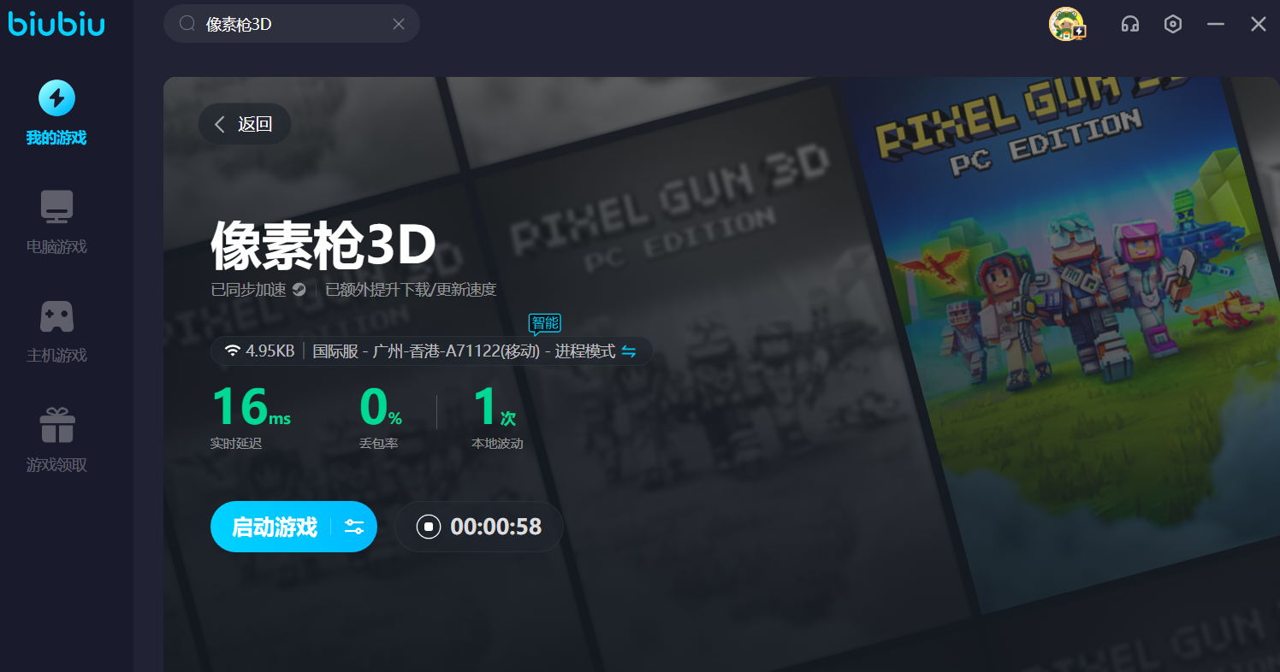Click the user avatar profile picture

pyautogui.click(x=1066, y=24)
